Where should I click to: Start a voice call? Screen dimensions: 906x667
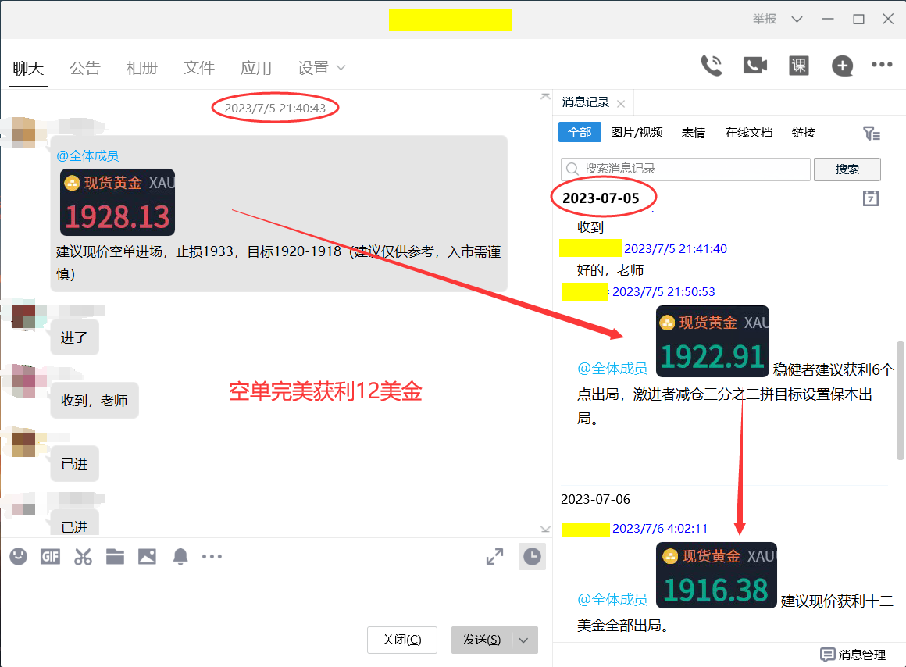[x=712, y=66]
